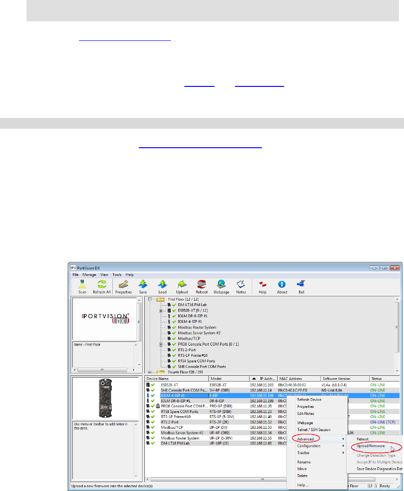The image size is (404, 491).
Task: Click IP address 192.168.11.105
Action: click(x=261, y=385)
